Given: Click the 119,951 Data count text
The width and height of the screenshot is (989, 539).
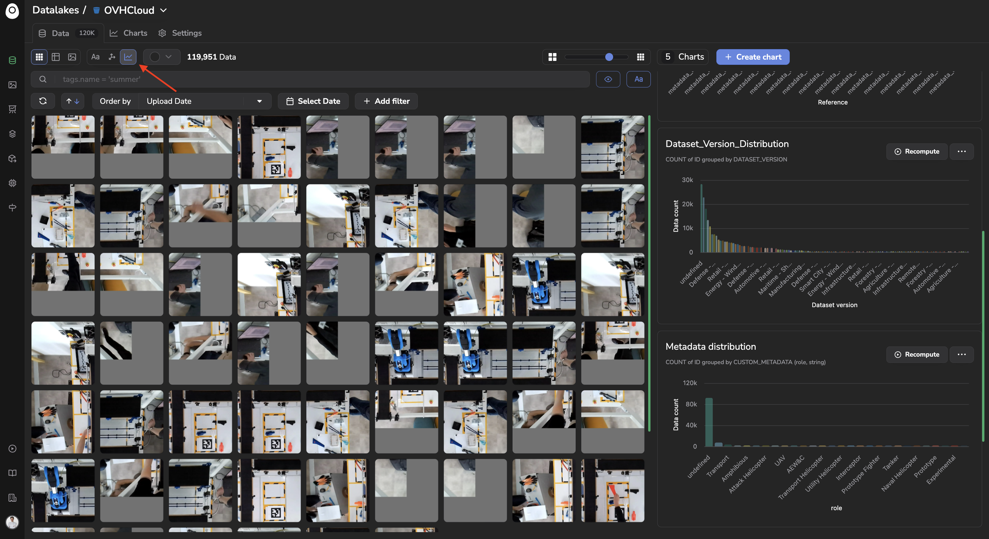Looking at the screenshot, I should pyautogui.click(x=212, y=57).
